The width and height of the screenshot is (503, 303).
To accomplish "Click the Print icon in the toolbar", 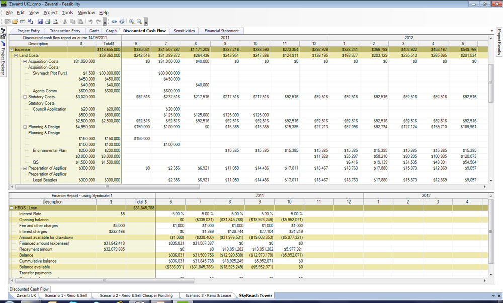I will 48,22.
